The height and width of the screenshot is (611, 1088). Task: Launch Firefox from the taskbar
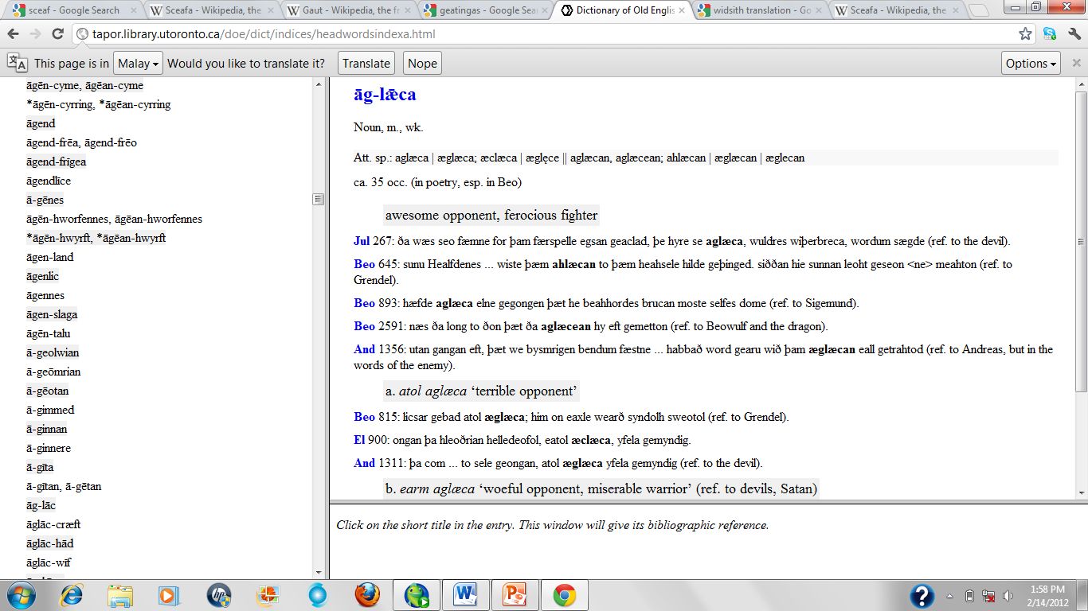point(367,594)
